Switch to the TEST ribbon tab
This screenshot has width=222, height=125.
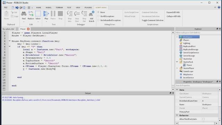(69, 8)
